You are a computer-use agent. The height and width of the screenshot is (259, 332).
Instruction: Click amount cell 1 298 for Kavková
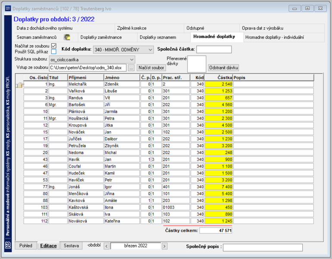(x=219, y=200)
